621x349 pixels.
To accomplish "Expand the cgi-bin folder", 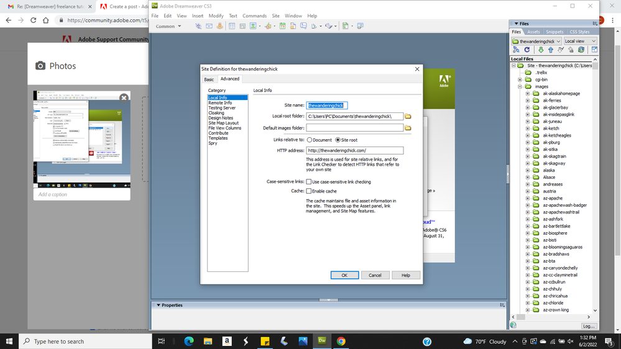I will [x=520, y=79].
